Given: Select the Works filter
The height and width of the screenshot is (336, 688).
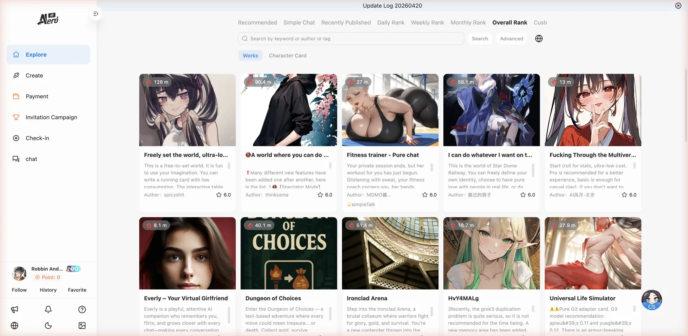Looking at the screenshot, I should tap(250, 55).
